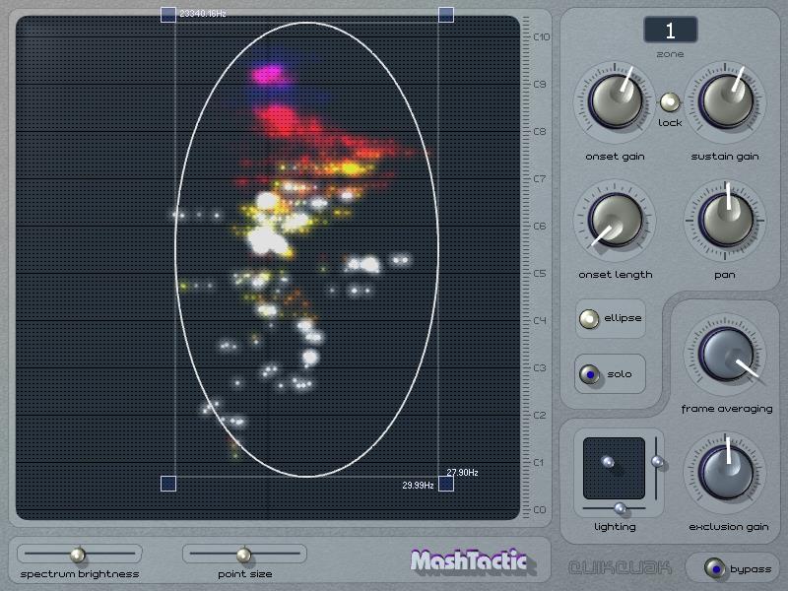The image size is (788, 591).
Task: Click the exclusion gain knob
Action: (x=725, y=473)
